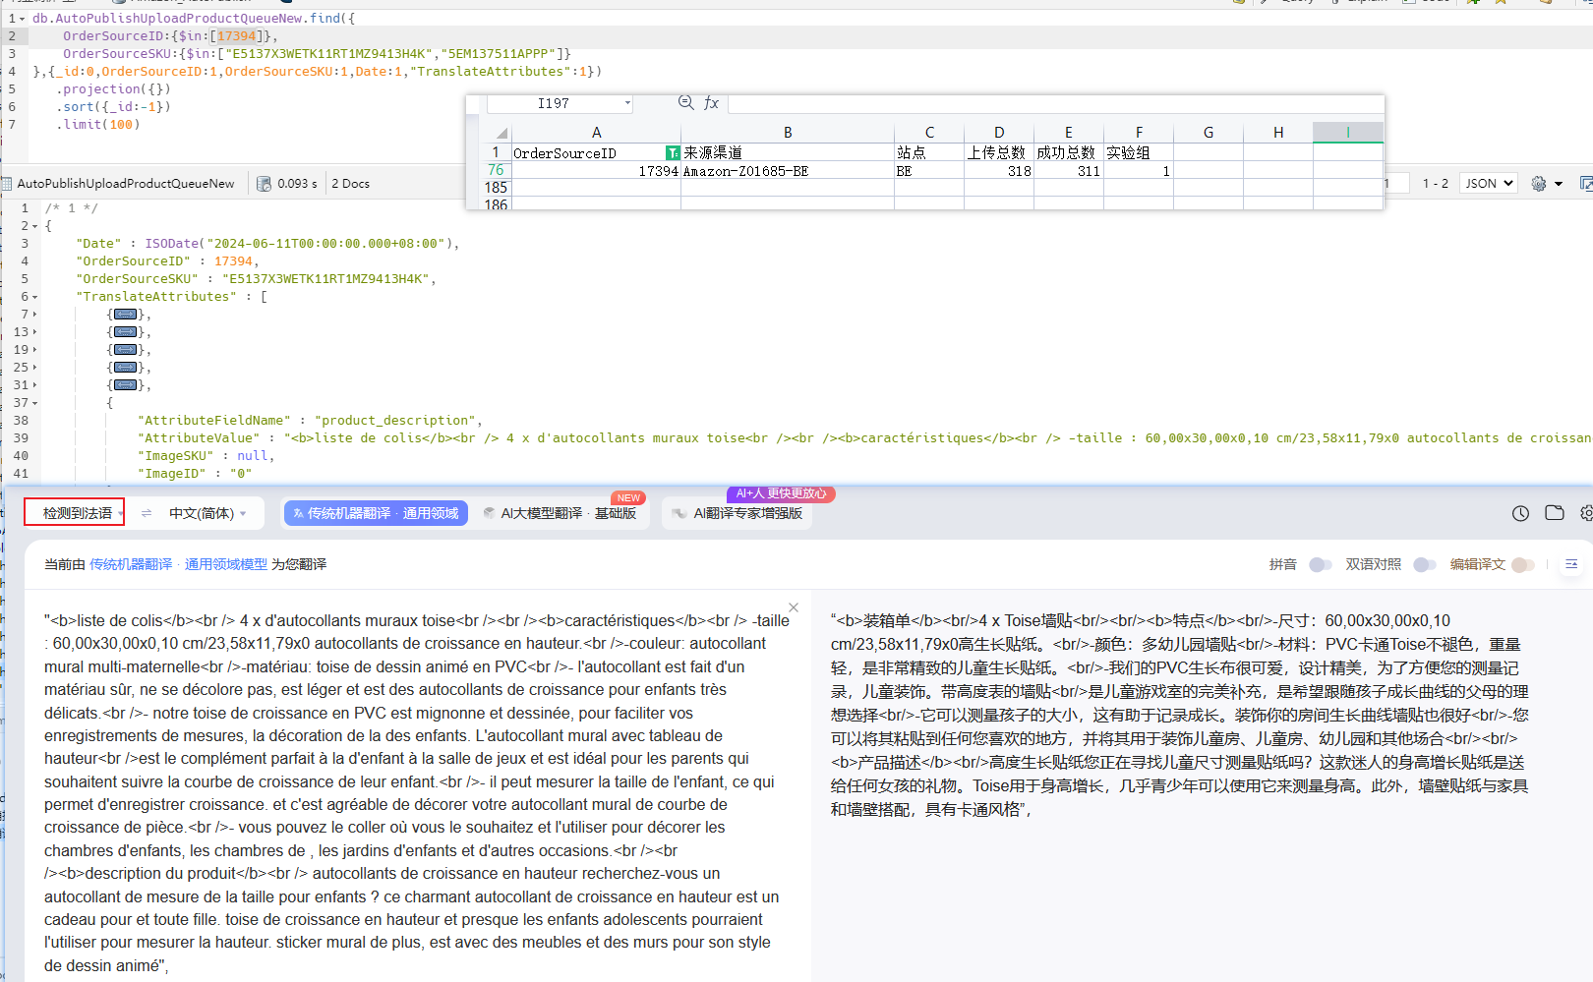Click the results page number field

click(x=1396, y=184)
